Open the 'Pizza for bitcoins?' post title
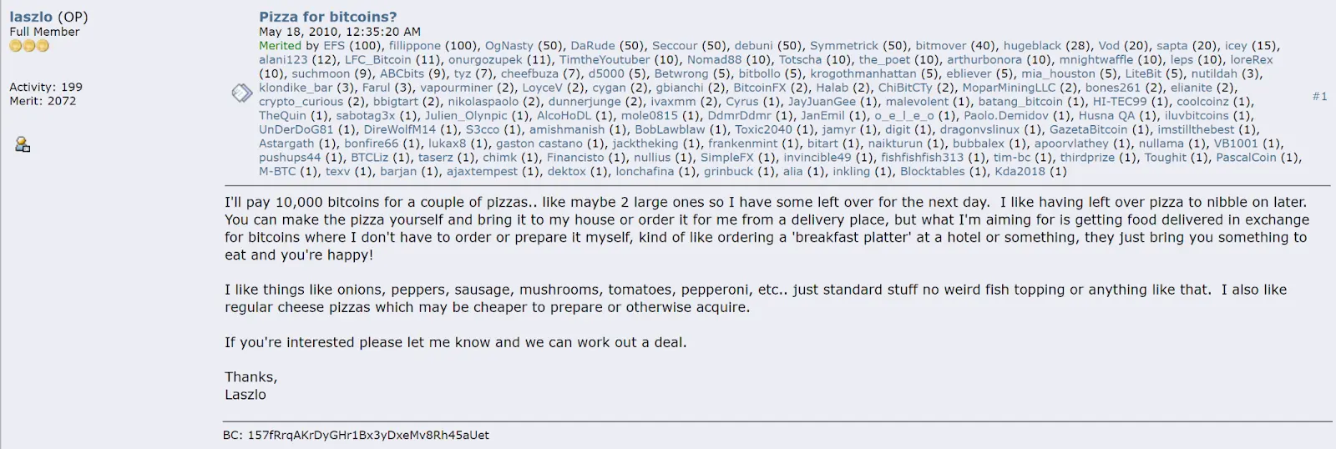The image size is (1336, 449). coord(327,17)
